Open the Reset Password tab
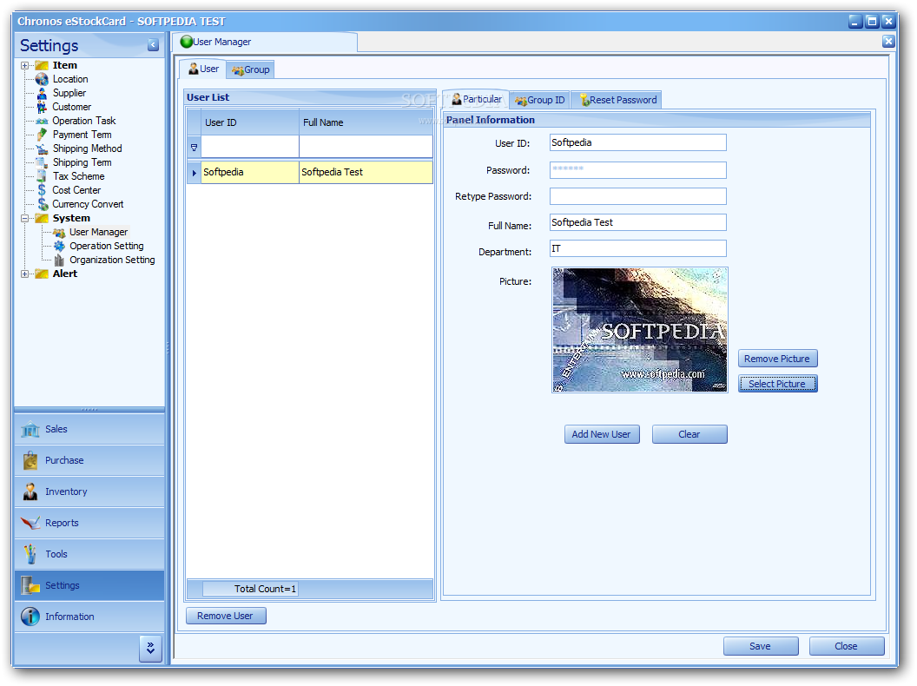The width and height of the screenshot is (917, 686). [618, 100]
